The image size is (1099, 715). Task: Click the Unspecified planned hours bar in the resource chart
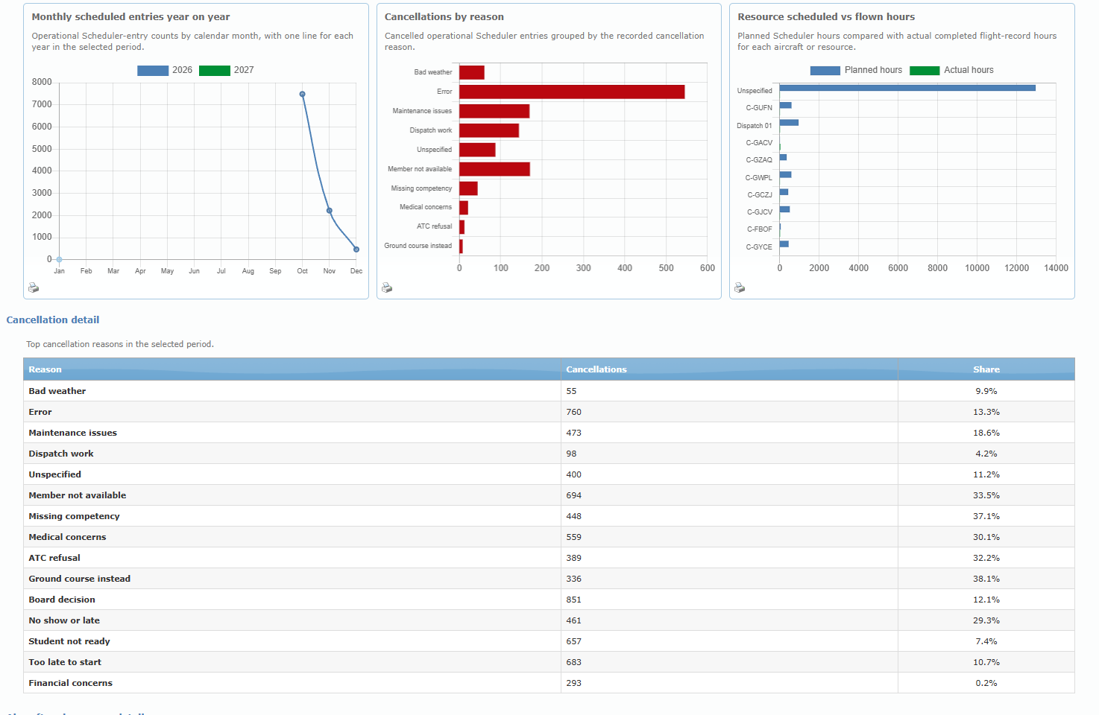tap(907, 88)
